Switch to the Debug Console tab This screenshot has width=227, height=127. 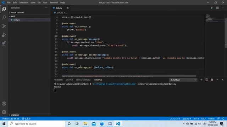point(83,80)
